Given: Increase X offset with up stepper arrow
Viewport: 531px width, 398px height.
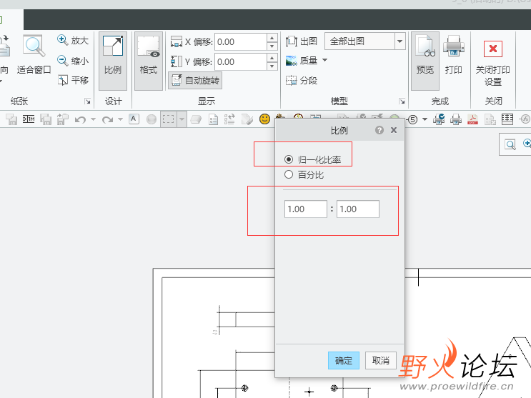Looking at the screenshot, I should [x=272, y=38].
